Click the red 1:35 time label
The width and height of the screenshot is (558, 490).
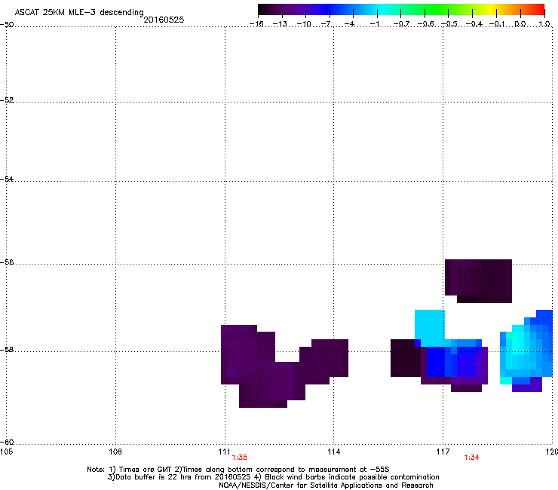pos(239,458)
